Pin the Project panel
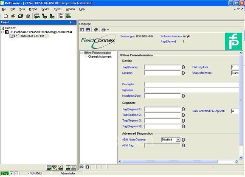Screen dimensions: 245x177 tap(70, 22)
